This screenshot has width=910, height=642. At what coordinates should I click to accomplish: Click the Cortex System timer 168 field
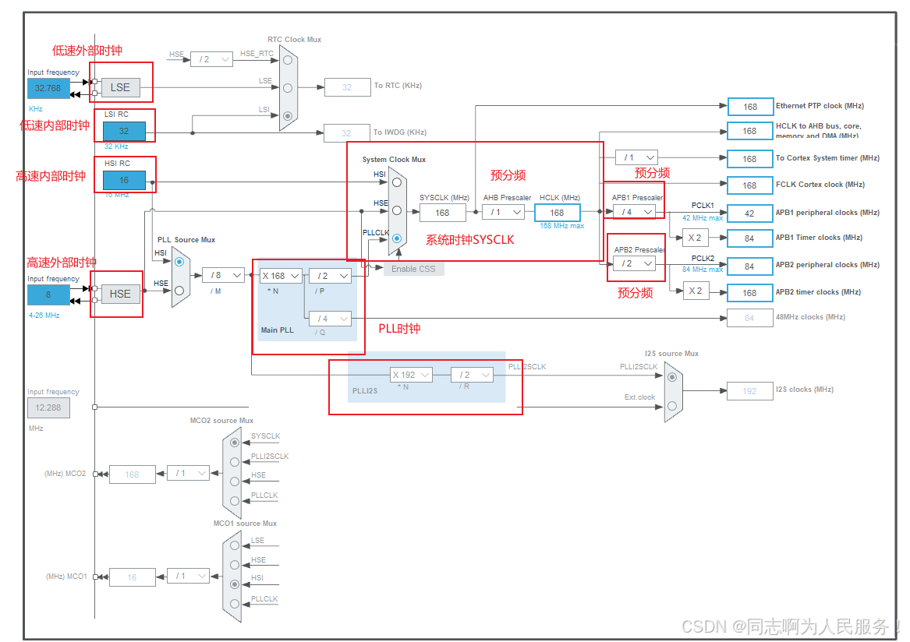pos(750,159)
